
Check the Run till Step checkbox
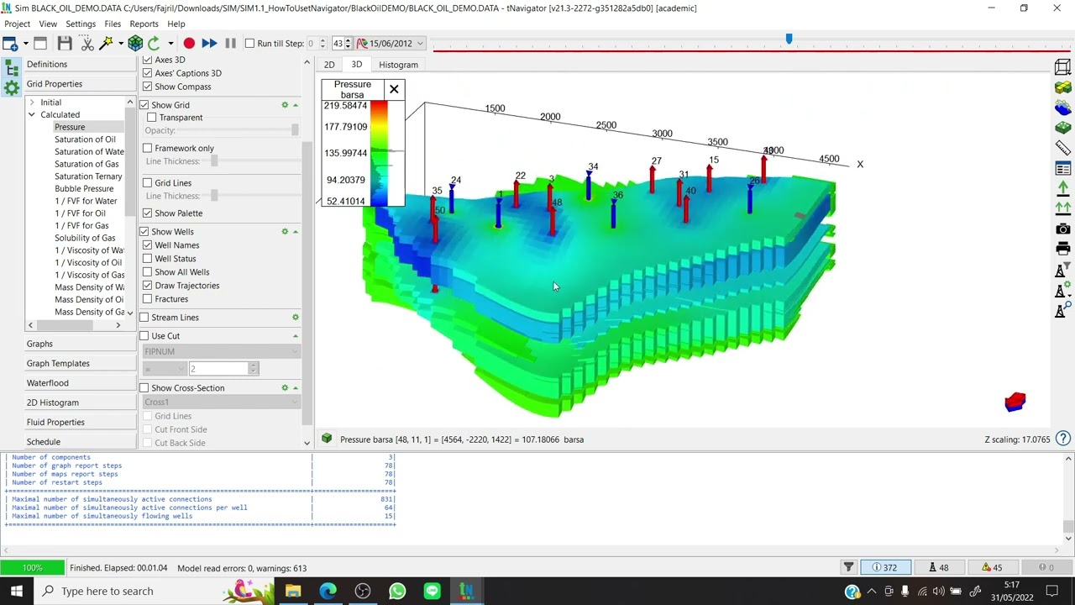click(249, 44)
